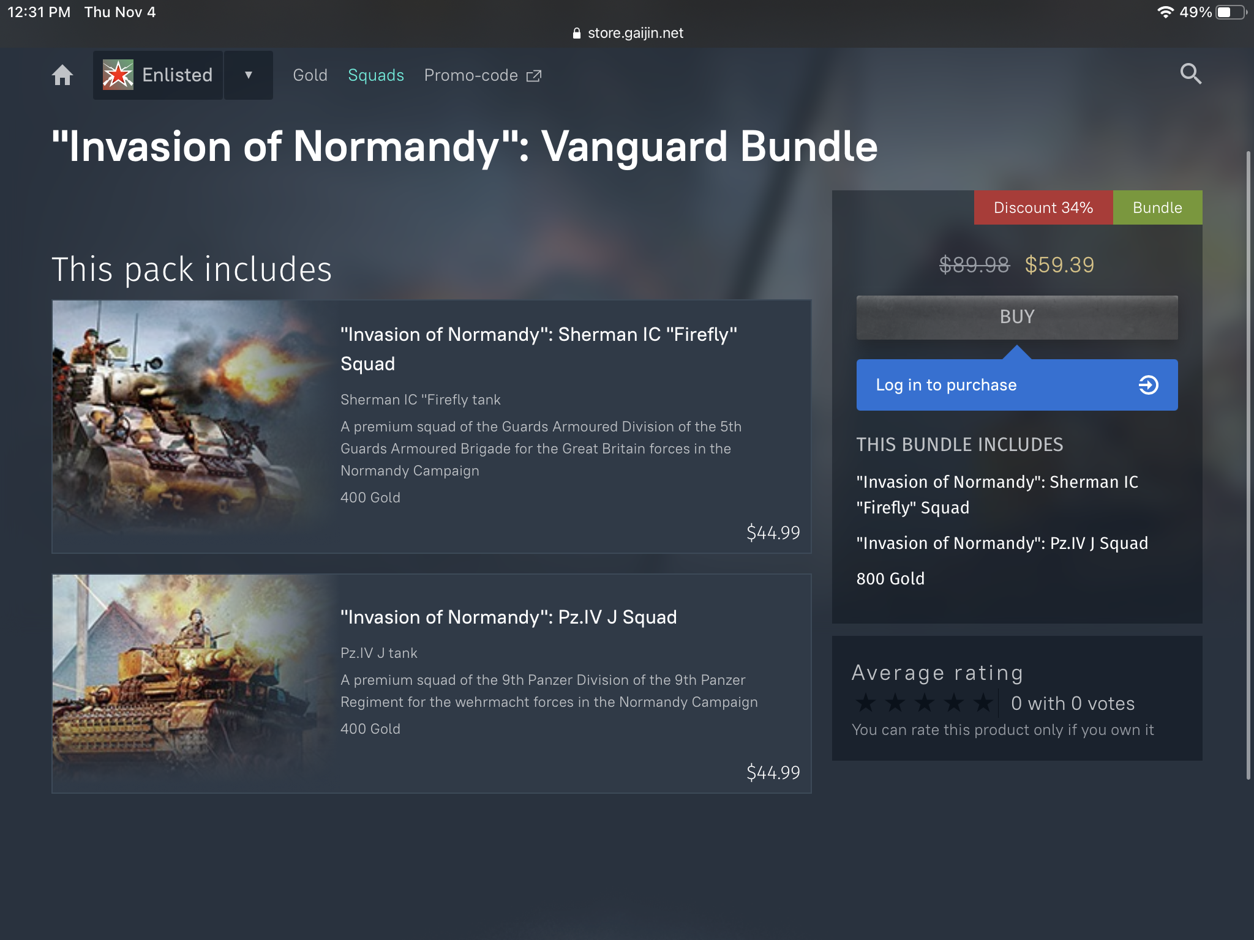
Task: Click the Pz.IV J tank thumbnail
Action: pyautogui.click(x=190, y=684)
